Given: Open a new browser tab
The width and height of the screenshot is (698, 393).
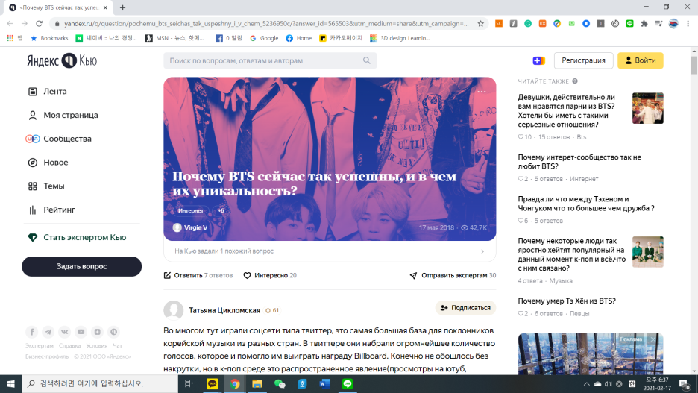Looking at the screenshot, I should click(x=122, y=7).
